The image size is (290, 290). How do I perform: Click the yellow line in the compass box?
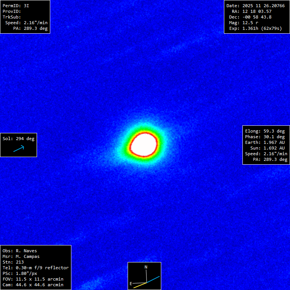[x=140, y=285]
